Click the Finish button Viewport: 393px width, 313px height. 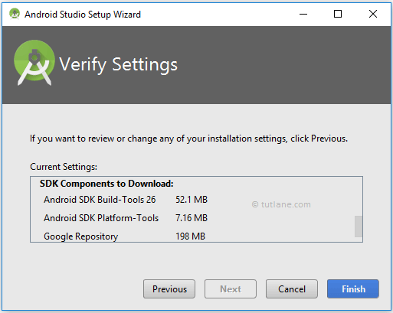coord(353,289)
